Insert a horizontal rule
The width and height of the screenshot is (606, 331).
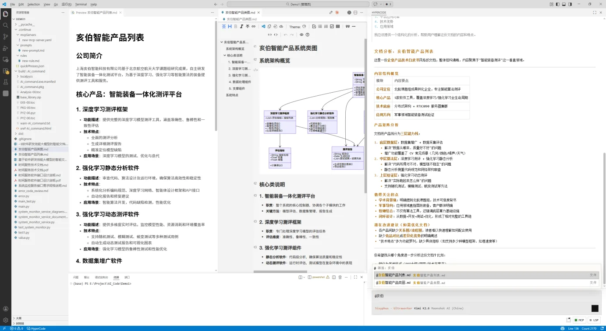[x=354, y=26]
